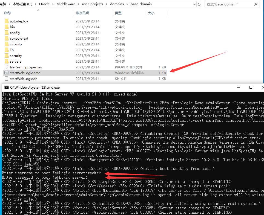Select fileRealm.properties file name
Screen dimensions: 264x215
[26, 67]
